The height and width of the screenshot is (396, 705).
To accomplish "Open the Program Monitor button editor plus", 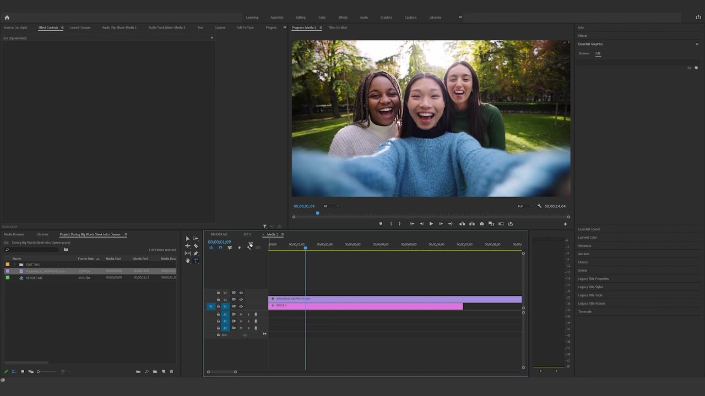I will [565, 224].
